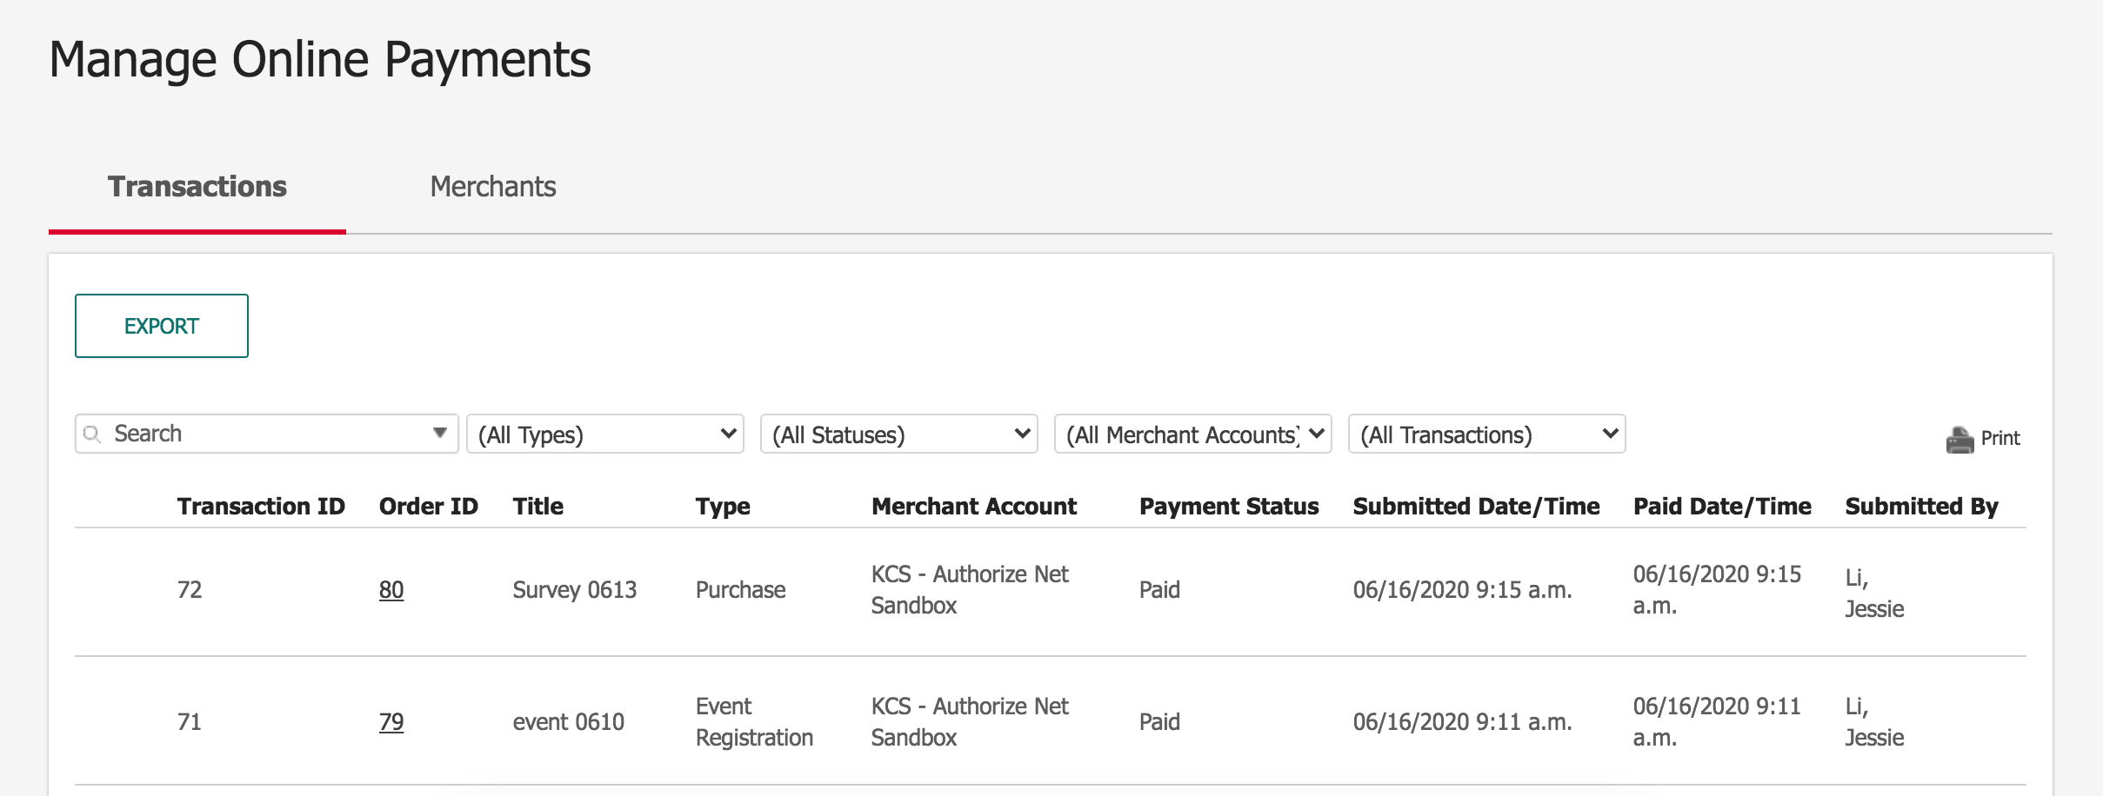Switch to the Merchants tab
Screen dimensions: 2103x796
click(492, 186)
